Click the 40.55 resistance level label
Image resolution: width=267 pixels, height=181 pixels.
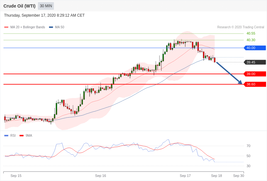click(251, 33)
